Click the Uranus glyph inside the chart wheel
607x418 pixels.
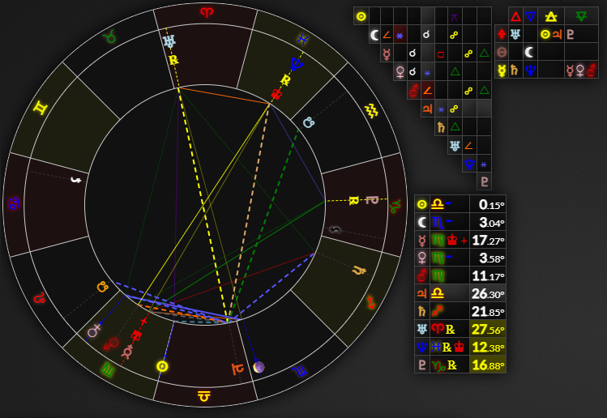(x=169, y=41)
